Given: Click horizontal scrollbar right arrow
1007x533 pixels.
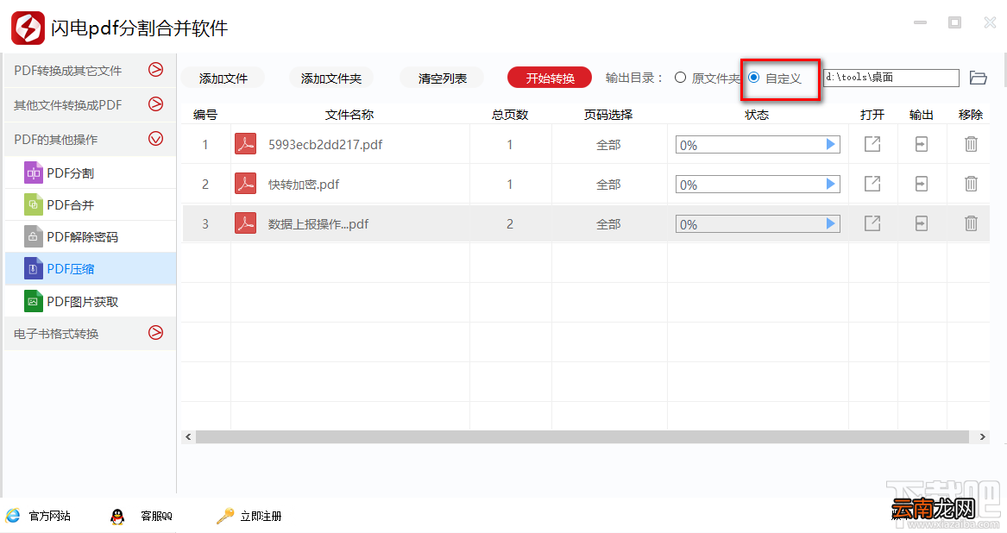Looking at the screenshot, I should coord(983,436).
